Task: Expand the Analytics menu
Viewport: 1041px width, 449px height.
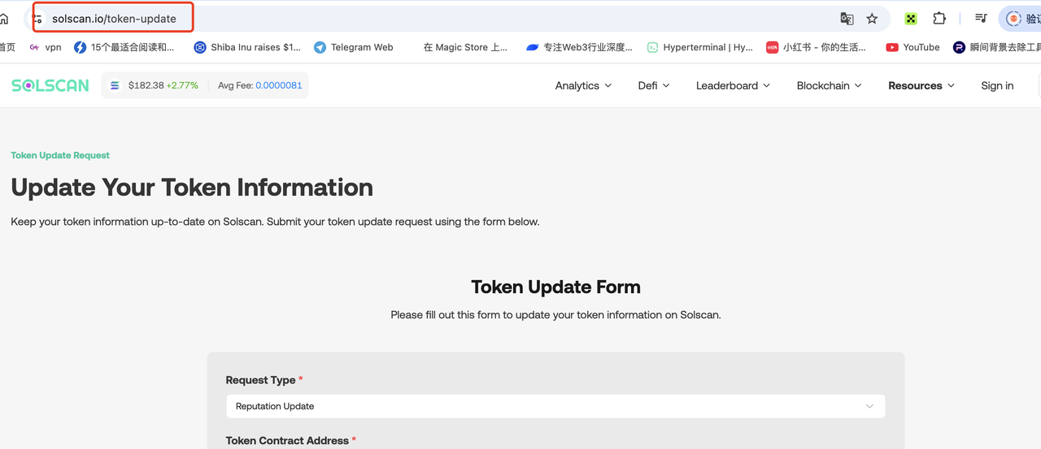Action: 583,85
